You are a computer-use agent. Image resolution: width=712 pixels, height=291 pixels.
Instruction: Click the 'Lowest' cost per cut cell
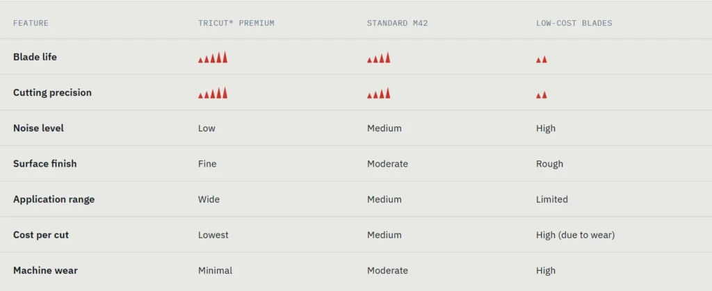coord(213,235)
